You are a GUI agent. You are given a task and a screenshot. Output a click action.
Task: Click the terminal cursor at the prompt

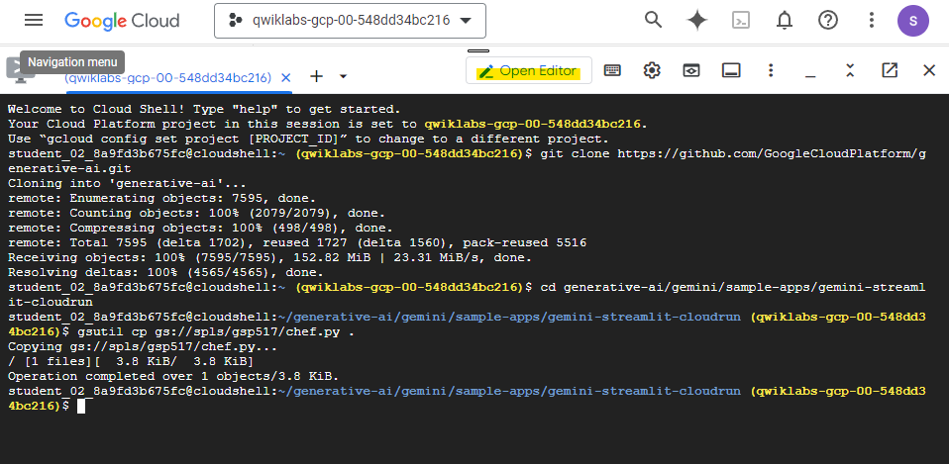click(81, 406)
